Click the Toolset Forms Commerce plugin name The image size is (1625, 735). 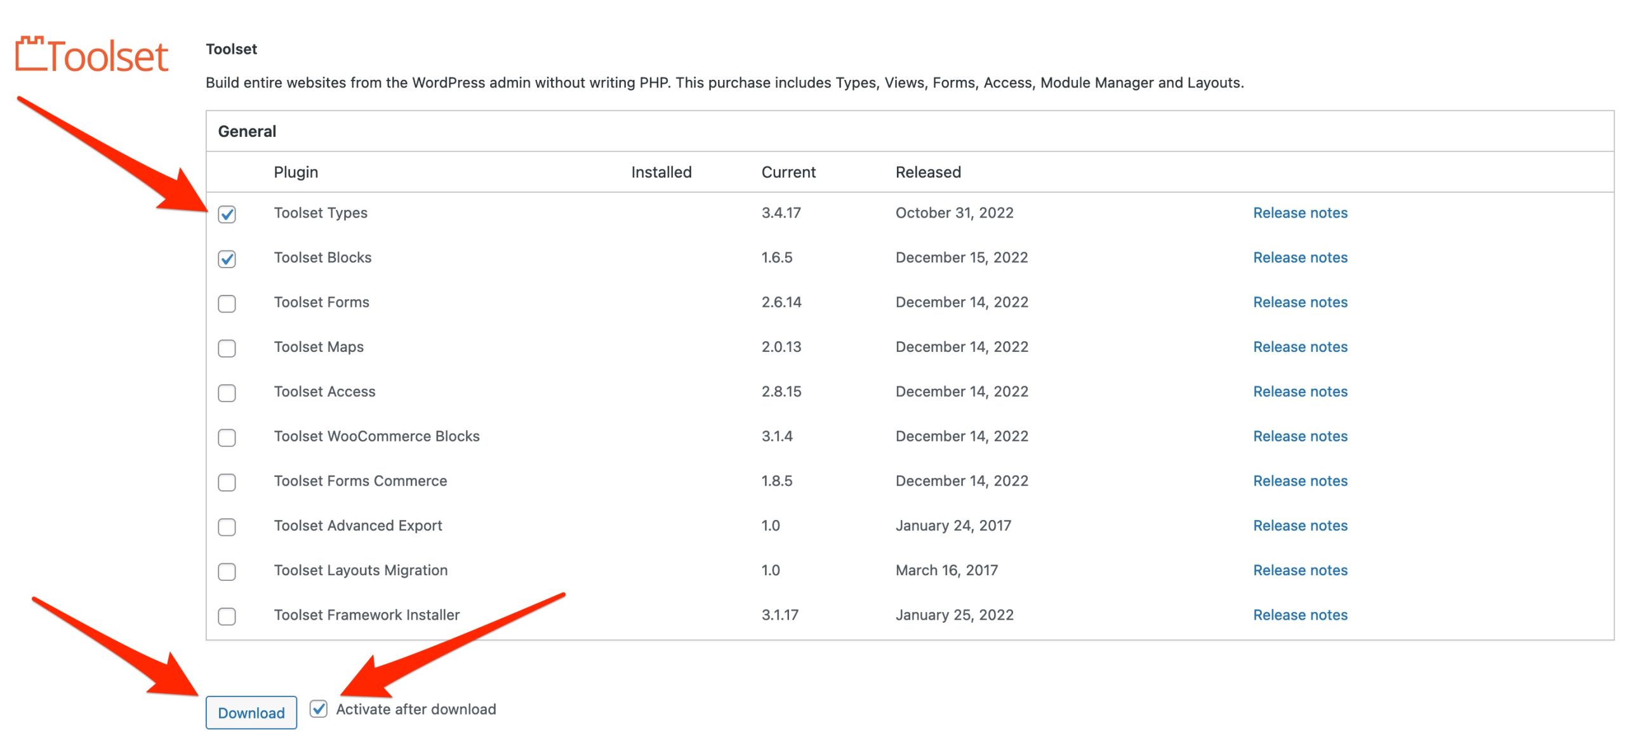[x=361, y=481]
